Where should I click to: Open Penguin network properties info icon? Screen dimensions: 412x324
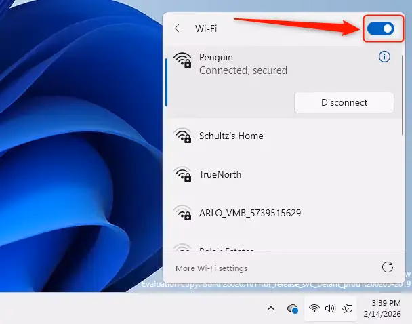coord(384,57)
